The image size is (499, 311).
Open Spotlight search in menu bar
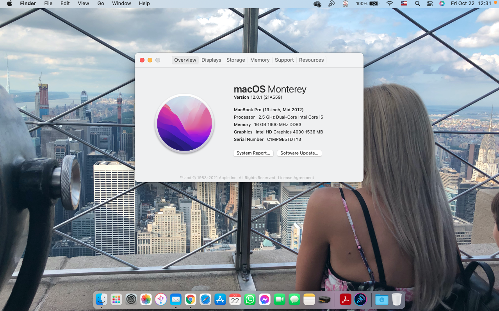[417, 4]
